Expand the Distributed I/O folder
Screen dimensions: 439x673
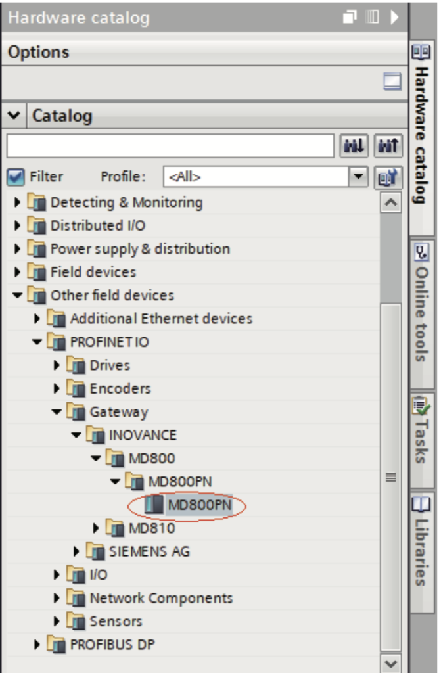tap(18, 225)
